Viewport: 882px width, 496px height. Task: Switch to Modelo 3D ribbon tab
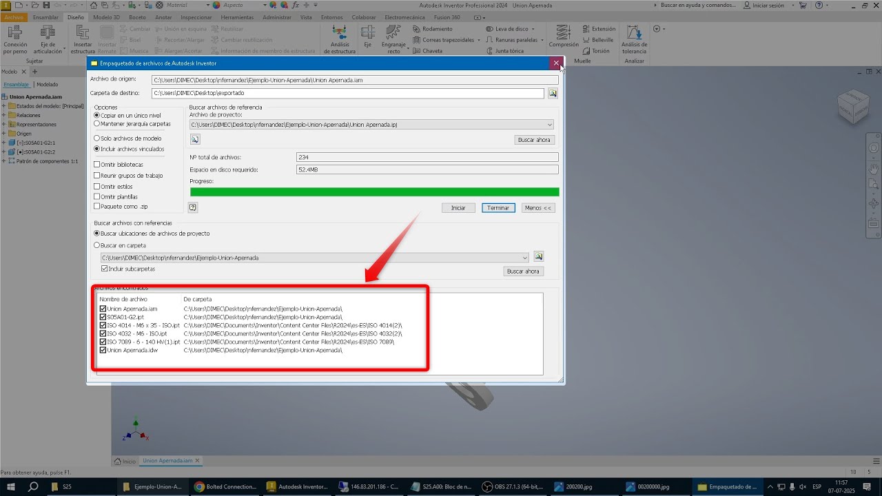coord(106,17)
